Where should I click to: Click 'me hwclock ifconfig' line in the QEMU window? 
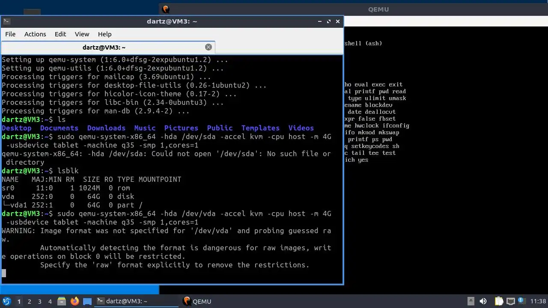377,125
